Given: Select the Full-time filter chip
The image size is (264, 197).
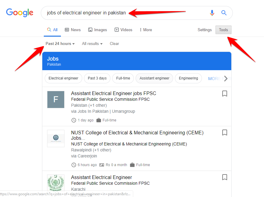Looking at the screenshot, I should click(x=123, y=78).
